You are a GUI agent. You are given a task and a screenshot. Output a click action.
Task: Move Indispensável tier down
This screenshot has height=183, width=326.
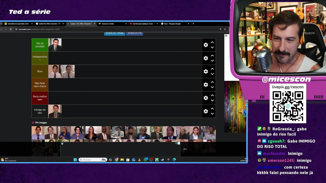(x=212, y=61)
